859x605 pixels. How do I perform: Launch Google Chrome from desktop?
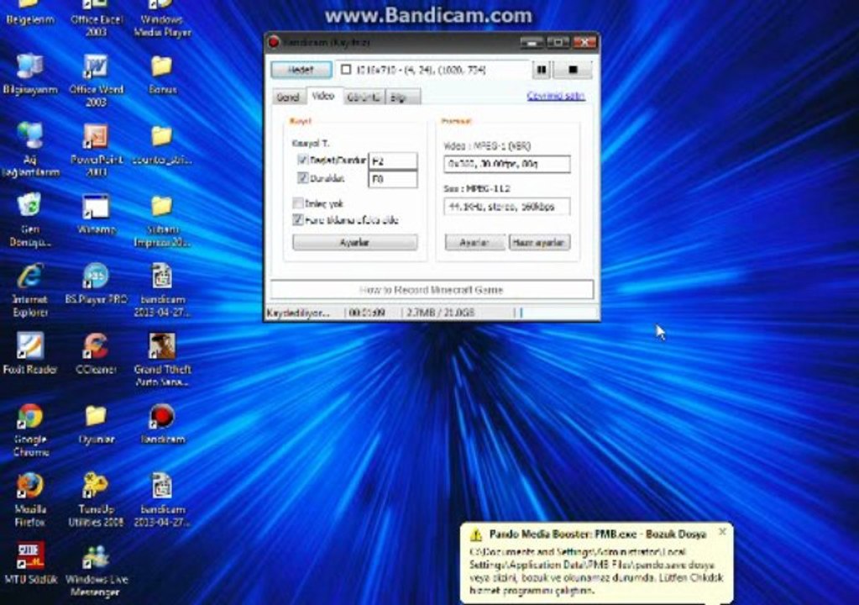point(29,417)
